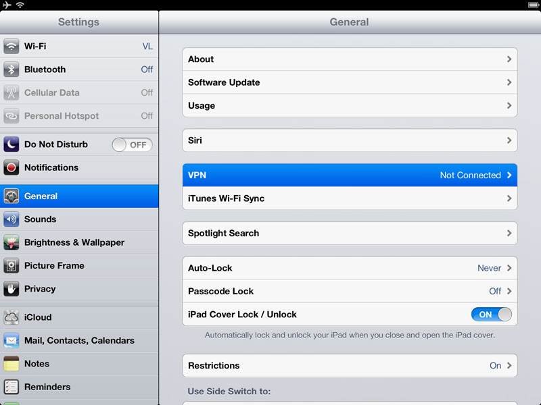
Task: Tap the Brightness & Wallpaper label
Action: click(x=74, y=242)
